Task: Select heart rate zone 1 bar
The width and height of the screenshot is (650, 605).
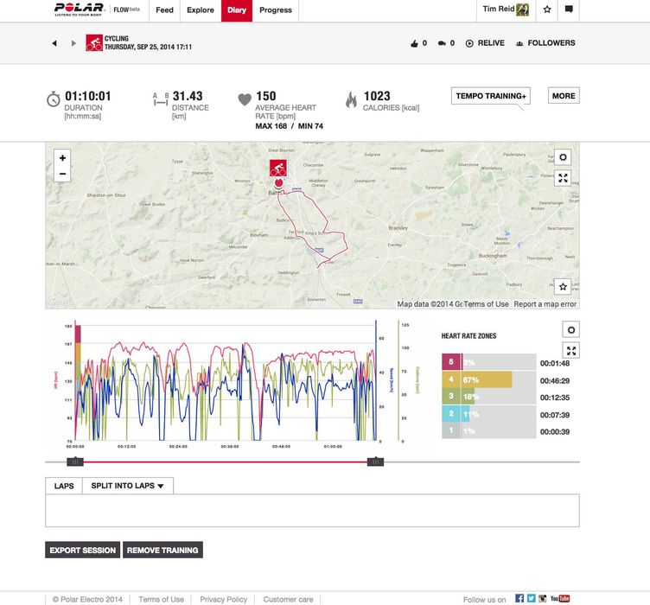Action: [x=488, y=430]
